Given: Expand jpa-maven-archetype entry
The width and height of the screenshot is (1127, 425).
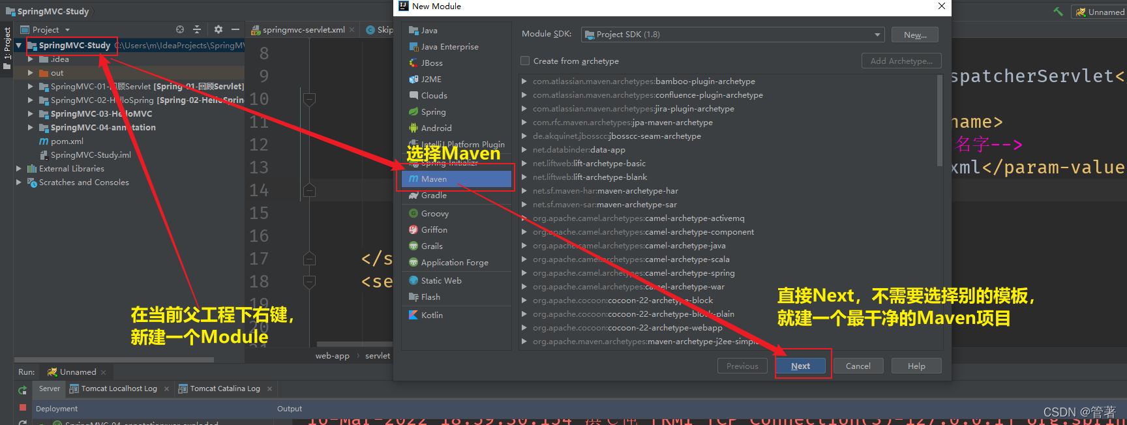Looking at the screenshot, I should [524, 123].
